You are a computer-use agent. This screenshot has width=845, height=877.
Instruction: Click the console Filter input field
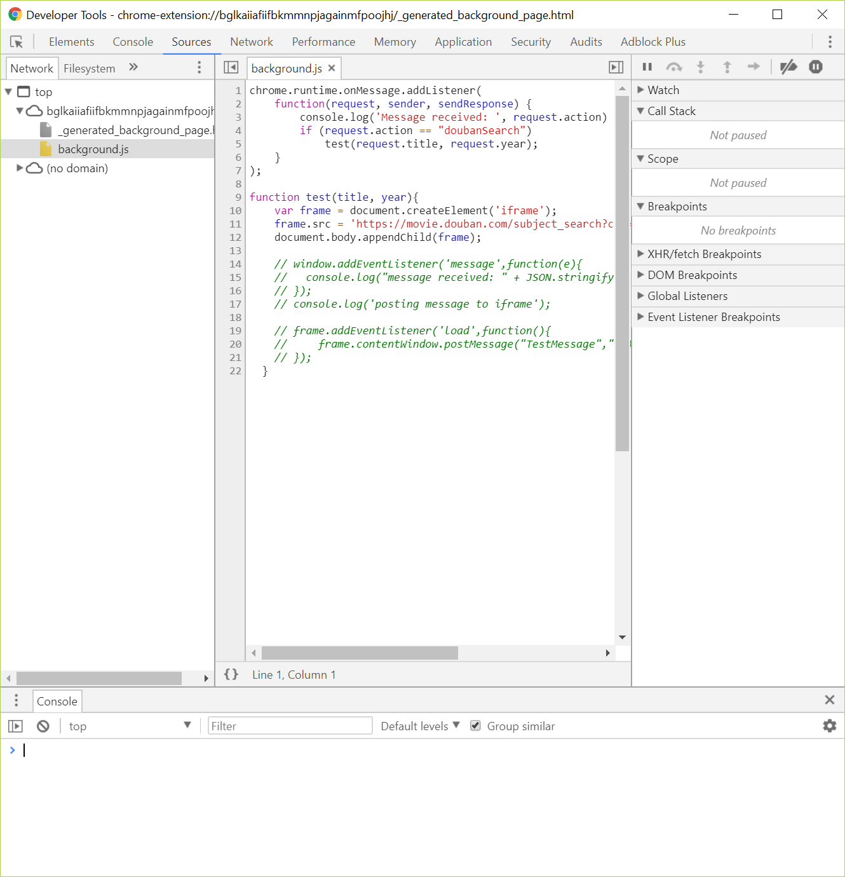pyautogui.click(x=290, y=726)
